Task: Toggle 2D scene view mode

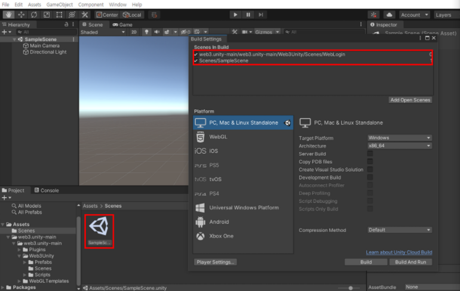Action: tap(134, 32)
